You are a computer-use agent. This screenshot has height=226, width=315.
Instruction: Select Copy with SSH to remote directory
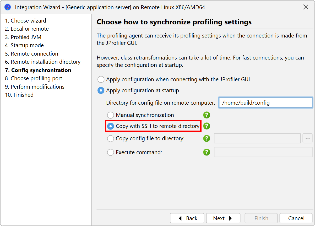[111, 126]
